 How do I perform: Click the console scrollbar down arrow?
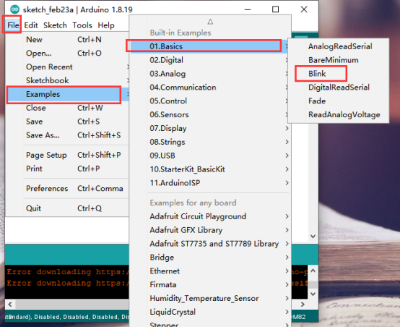coord(313,294)
